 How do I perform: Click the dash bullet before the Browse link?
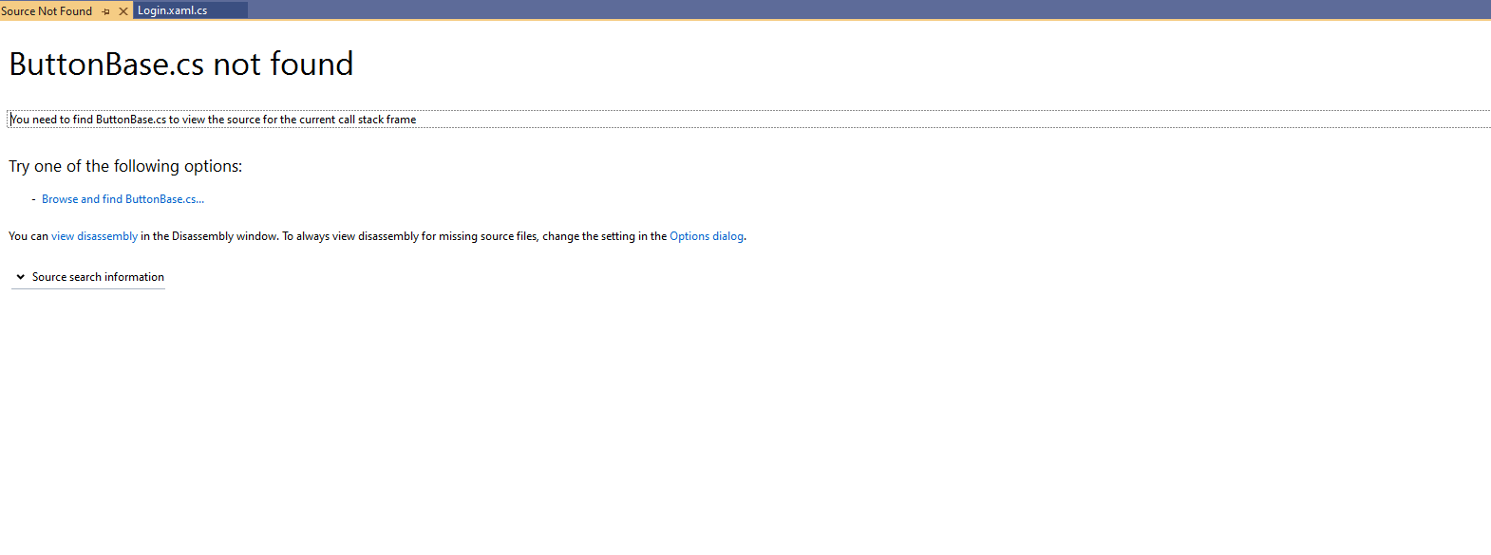(33, 199)
